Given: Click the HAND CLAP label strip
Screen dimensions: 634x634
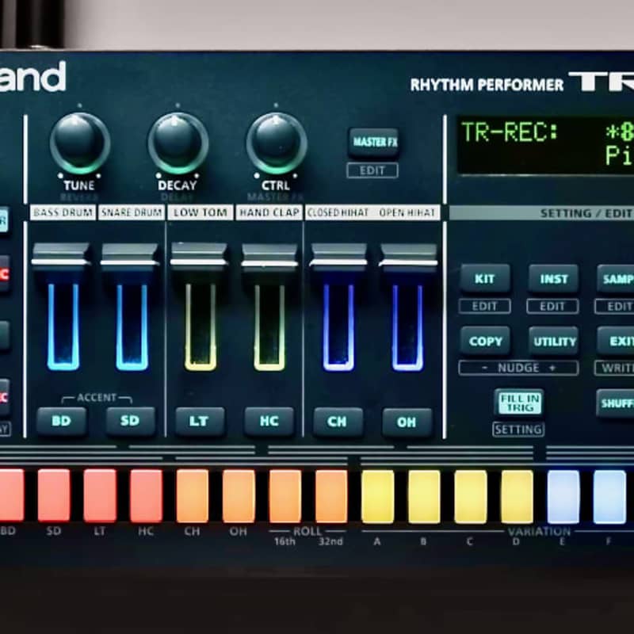Looking at the screenshot, I should pyautogui.click(x=269, y=212).
